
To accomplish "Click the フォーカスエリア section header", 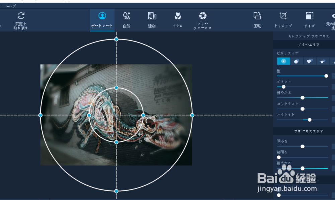I will [x=309, y=131].
